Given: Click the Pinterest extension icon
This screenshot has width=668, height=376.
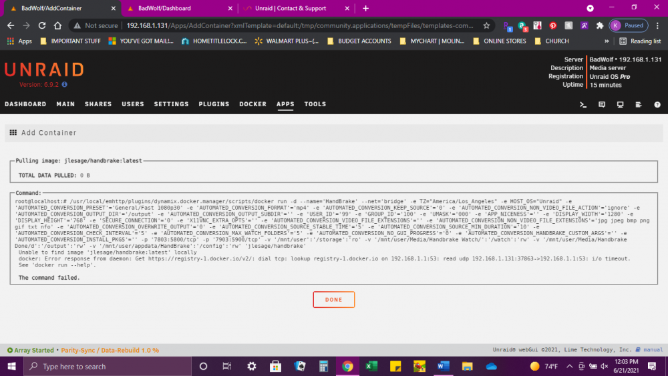Looking at the screenshot, I should click(553, 25).
